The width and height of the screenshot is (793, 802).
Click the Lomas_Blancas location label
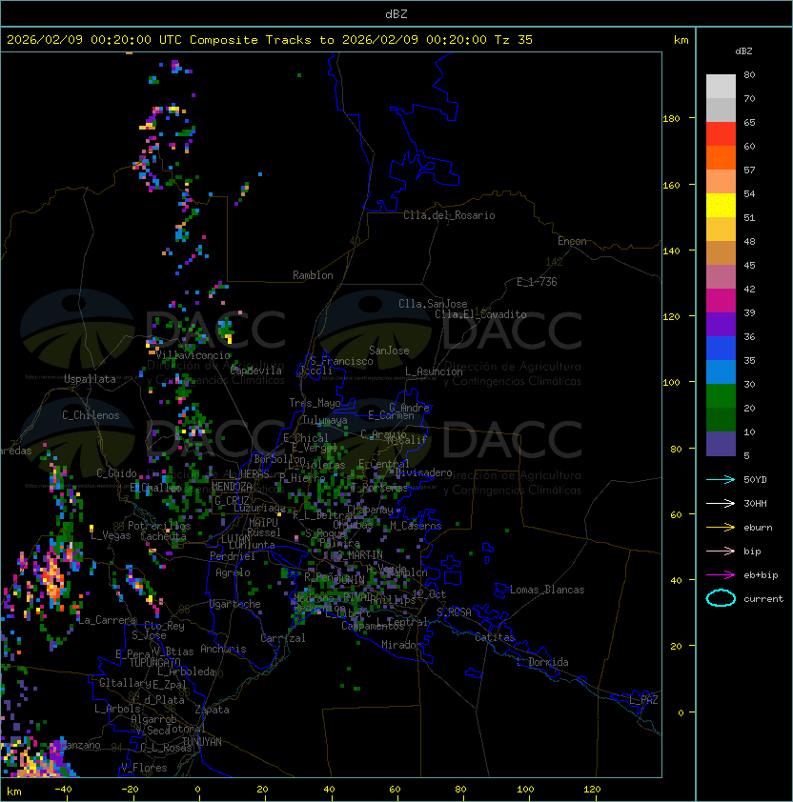point(547,590)
